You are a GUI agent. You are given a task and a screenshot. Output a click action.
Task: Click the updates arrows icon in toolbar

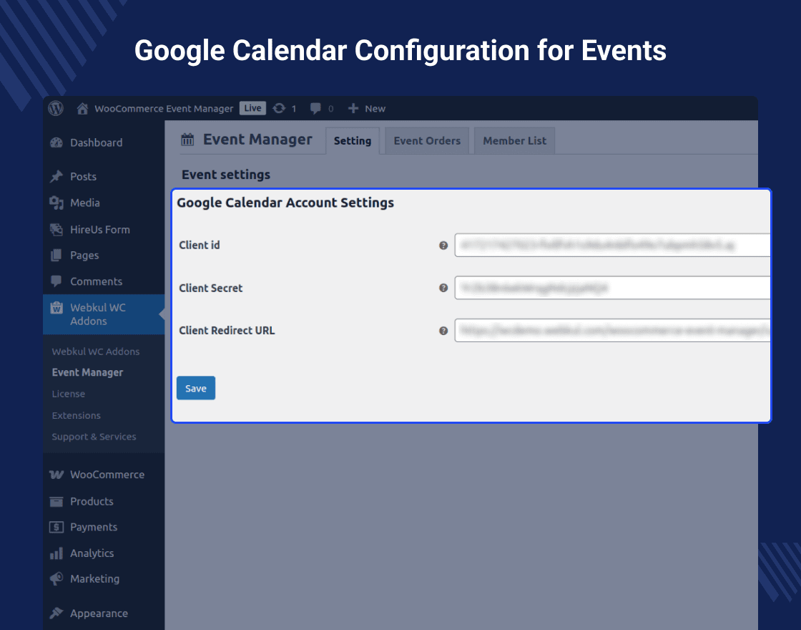pyautogui.click(x=278, y=108)
